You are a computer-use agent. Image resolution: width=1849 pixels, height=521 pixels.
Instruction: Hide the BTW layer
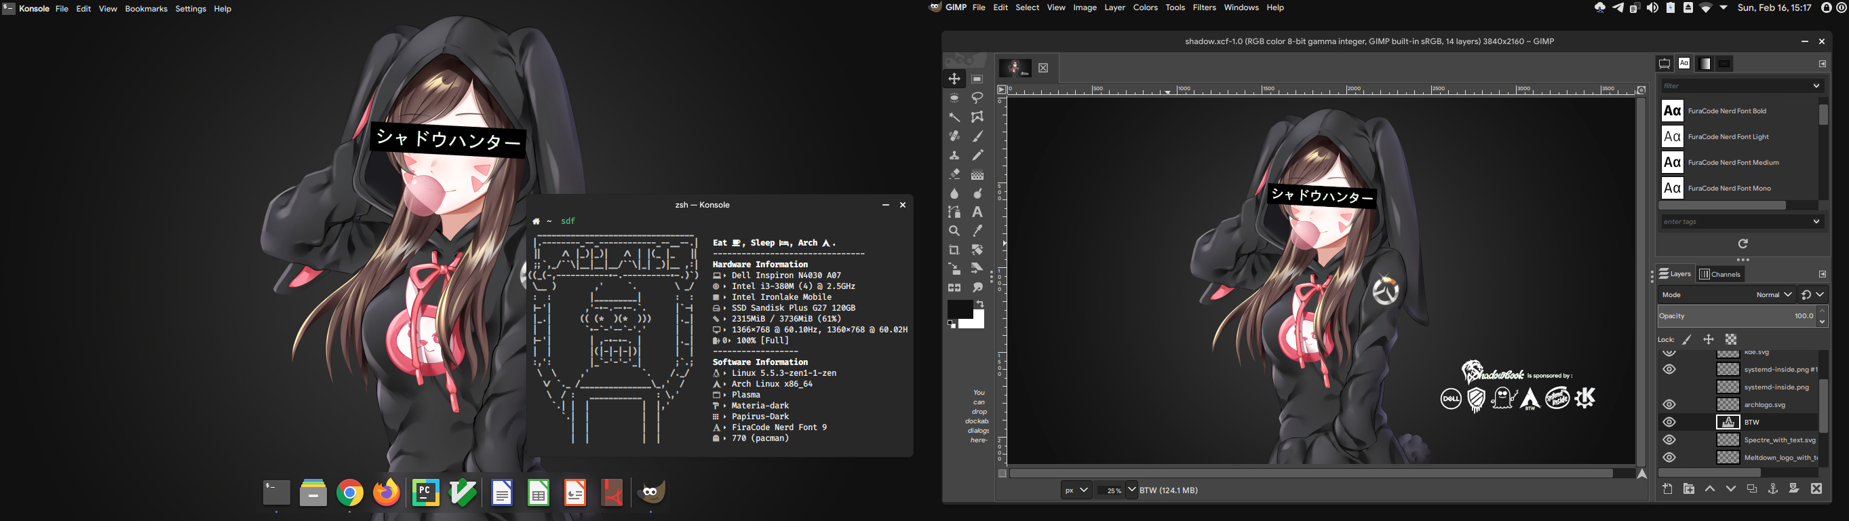1669,422
